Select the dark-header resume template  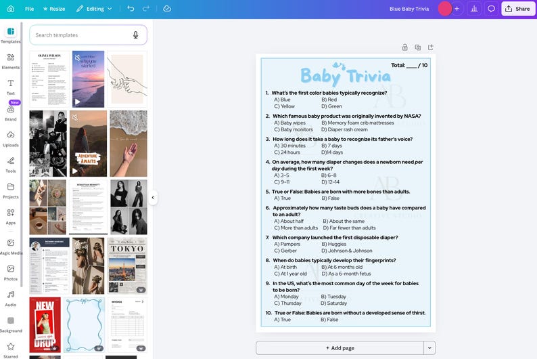(49, 266)
